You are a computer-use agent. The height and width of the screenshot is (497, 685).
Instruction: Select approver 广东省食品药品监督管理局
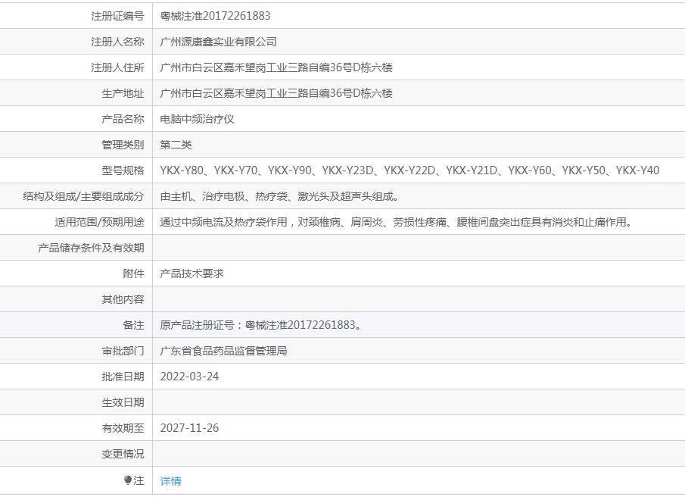click(224, 351)
